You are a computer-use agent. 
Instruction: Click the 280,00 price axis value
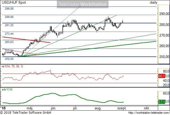(x=164, y=25)
